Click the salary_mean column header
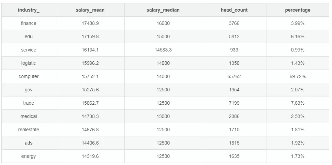332x165 pixels. pos(90,10)
